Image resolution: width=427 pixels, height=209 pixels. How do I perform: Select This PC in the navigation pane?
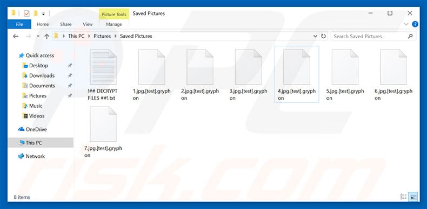41,143
